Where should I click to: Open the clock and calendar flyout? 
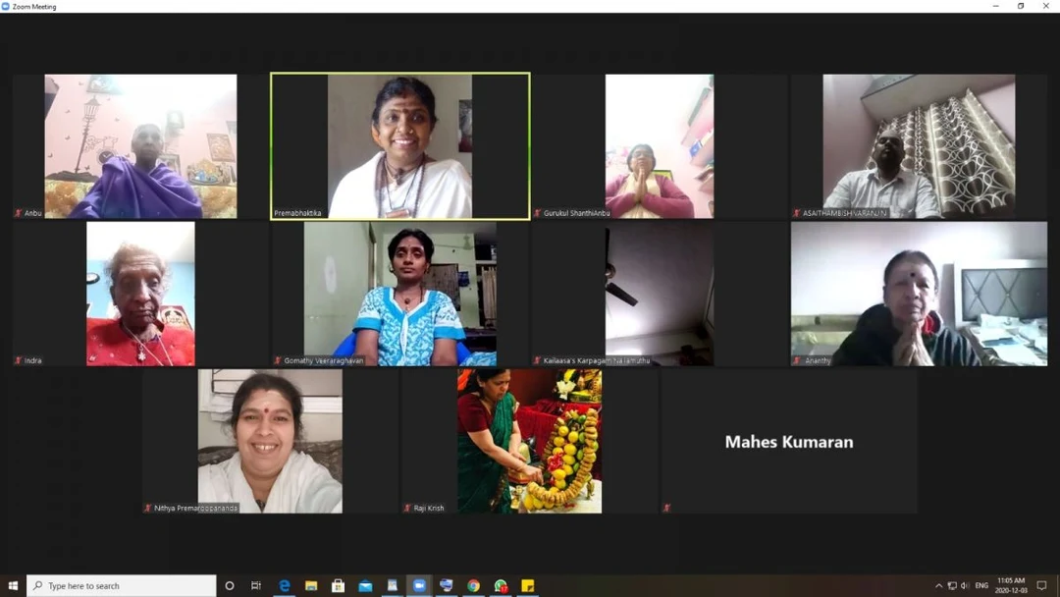coord(1011,585)
